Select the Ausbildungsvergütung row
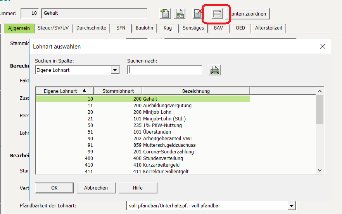 pos(143,106)
